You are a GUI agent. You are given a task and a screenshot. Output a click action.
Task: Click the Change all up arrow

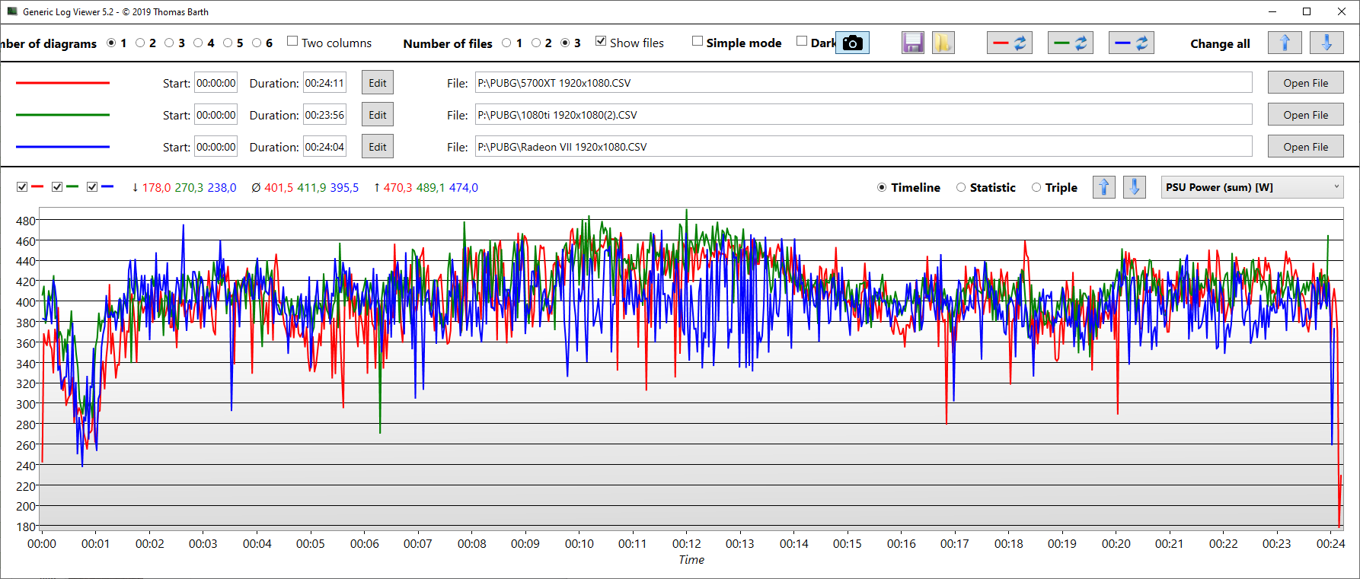tap(1284, 43)
